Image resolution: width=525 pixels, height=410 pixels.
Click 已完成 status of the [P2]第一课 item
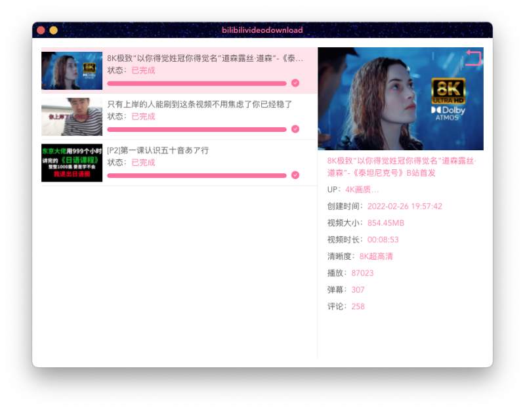[x=143, y=163]
